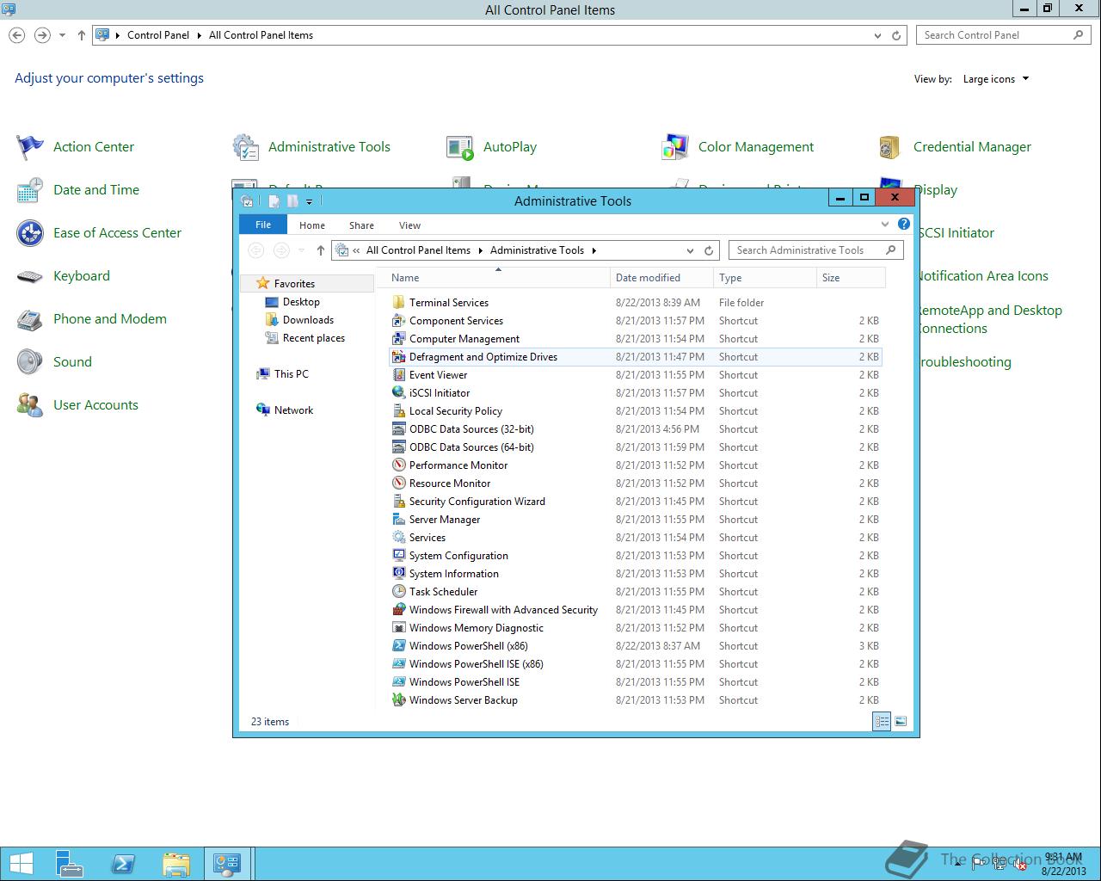
Task: Select the Windows PowerShell ISE (x86) entry
Action: (476, 664)
